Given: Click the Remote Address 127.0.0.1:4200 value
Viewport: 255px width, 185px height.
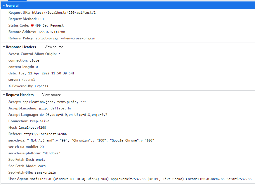Looking at the screenshot, I should tap(51, 32).
